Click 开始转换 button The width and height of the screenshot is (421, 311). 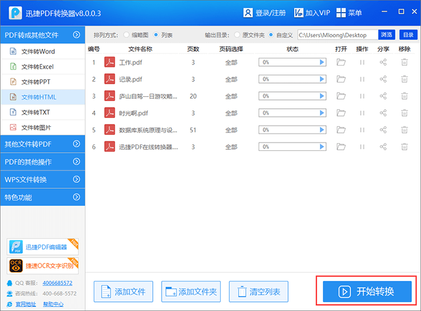(367, 291)
